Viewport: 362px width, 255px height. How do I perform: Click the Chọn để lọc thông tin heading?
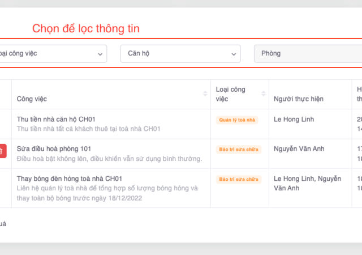click(x=85, y=28)
